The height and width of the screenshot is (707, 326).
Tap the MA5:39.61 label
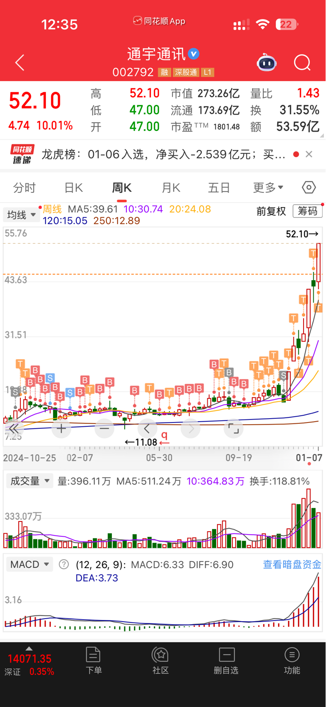point(93,209)
